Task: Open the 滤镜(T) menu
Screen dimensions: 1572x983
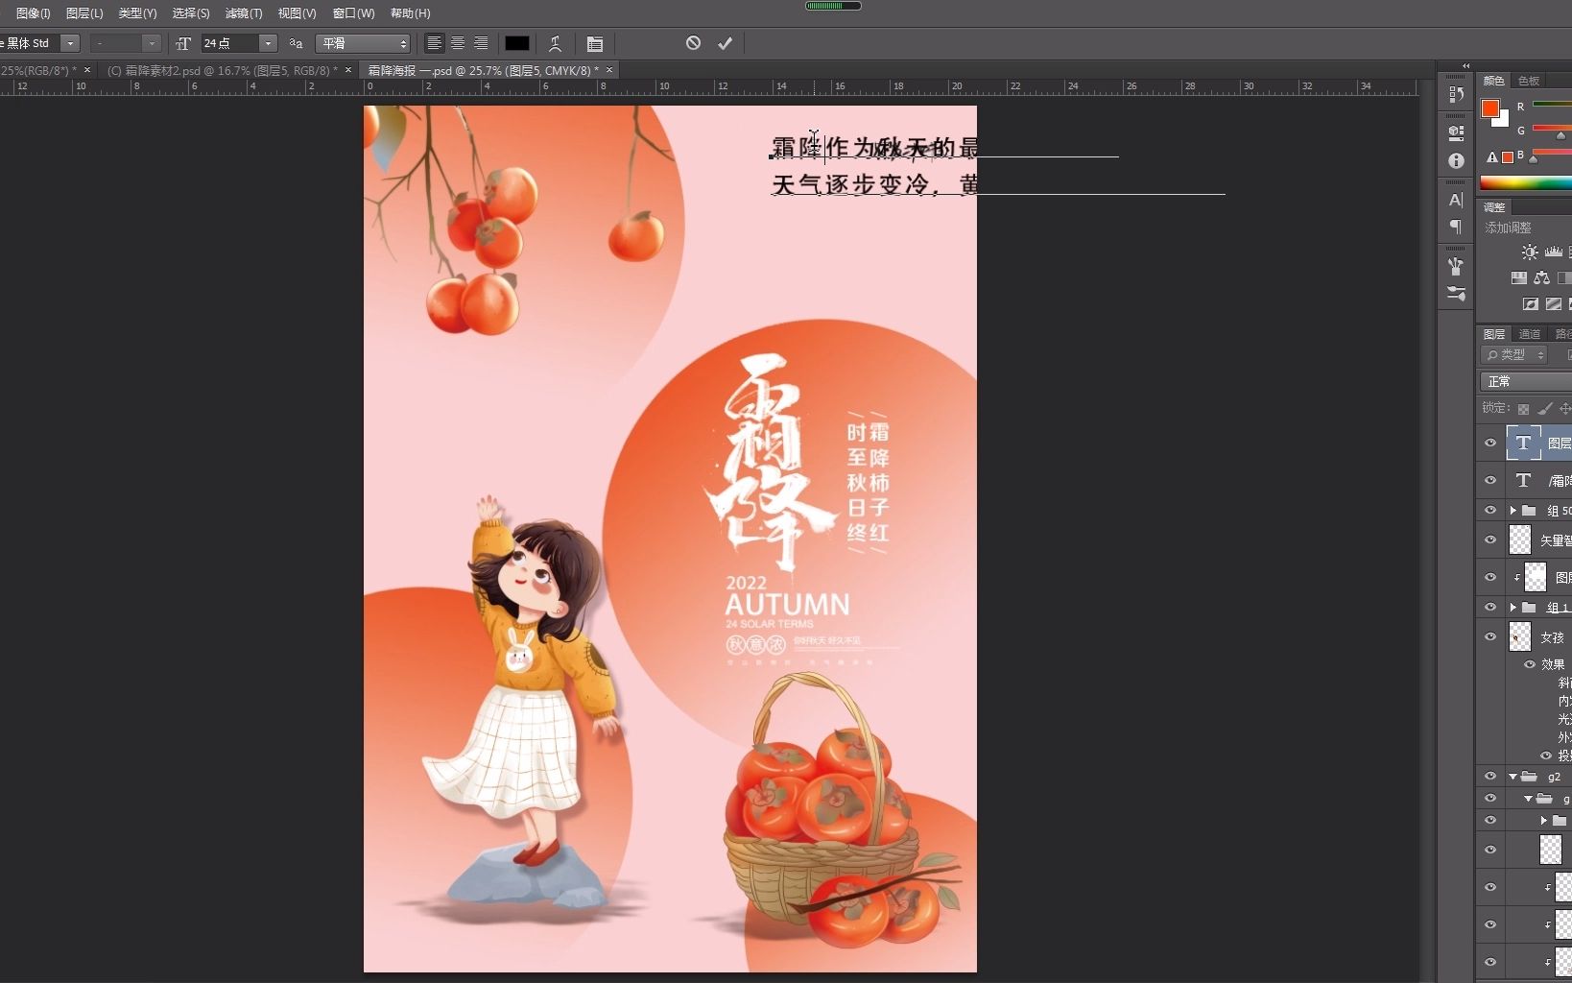Action: click(x=244, y=13)
